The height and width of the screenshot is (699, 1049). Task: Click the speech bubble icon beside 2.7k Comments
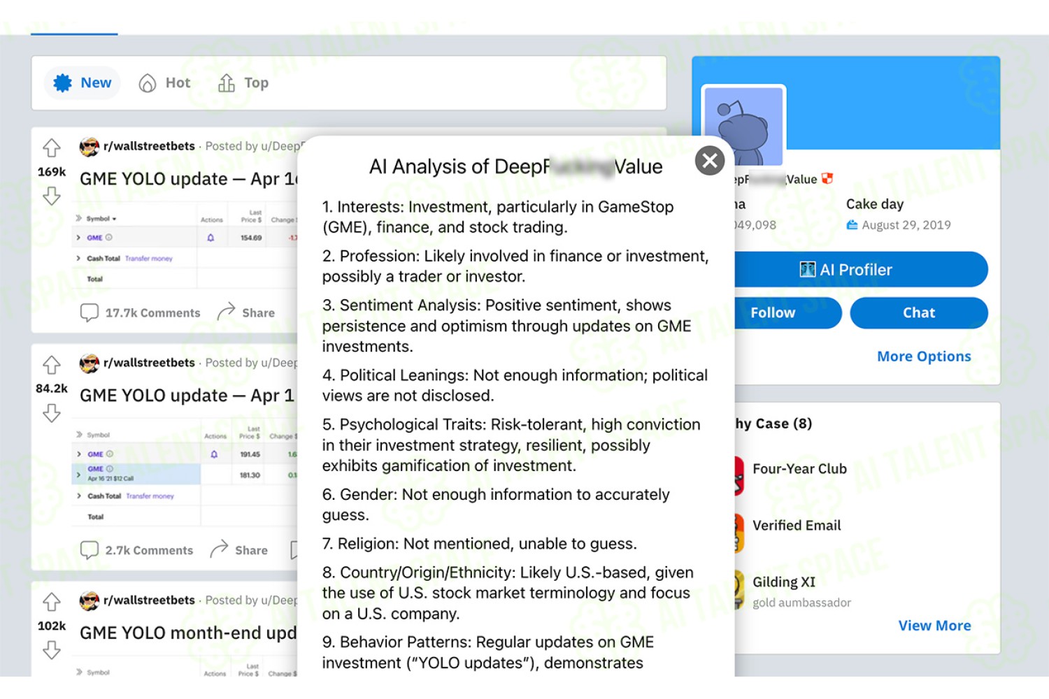pos(90,550)
